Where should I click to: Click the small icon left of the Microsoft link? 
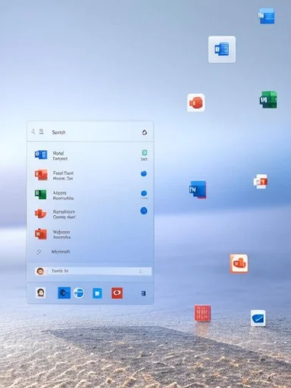point(39,252)
